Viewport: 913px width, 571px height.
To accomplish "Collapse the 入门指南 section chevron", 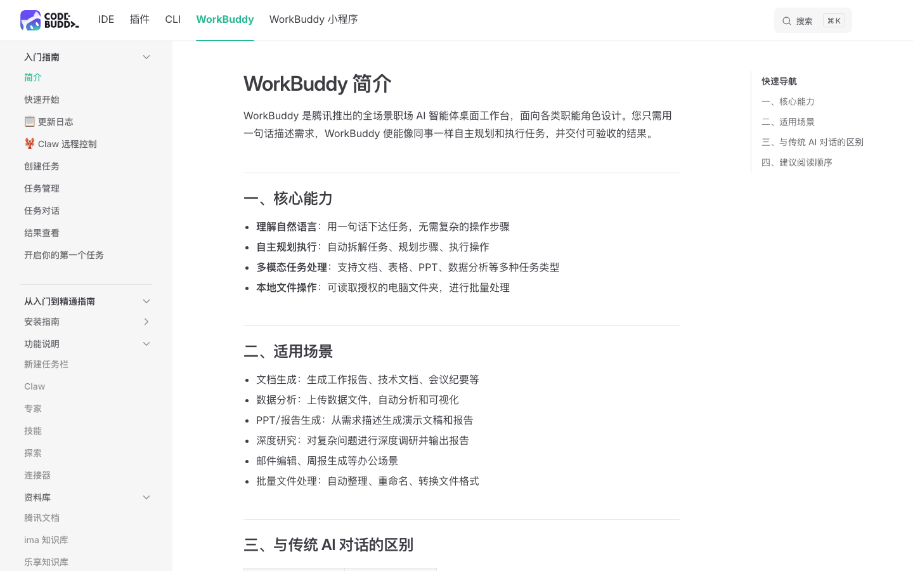I will tap(146, 57).
